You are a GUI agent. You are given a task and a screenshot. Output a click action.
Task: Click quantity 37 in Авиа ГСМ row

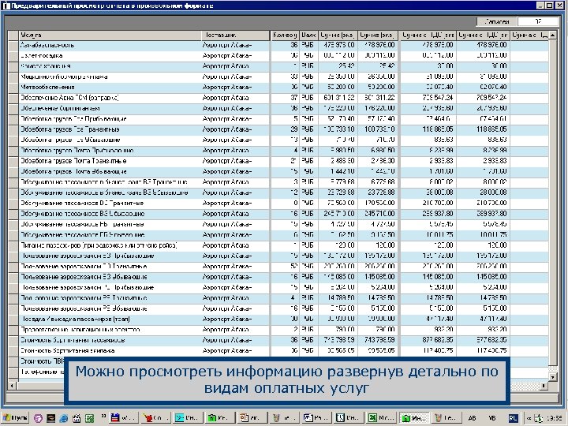point(285,98)
